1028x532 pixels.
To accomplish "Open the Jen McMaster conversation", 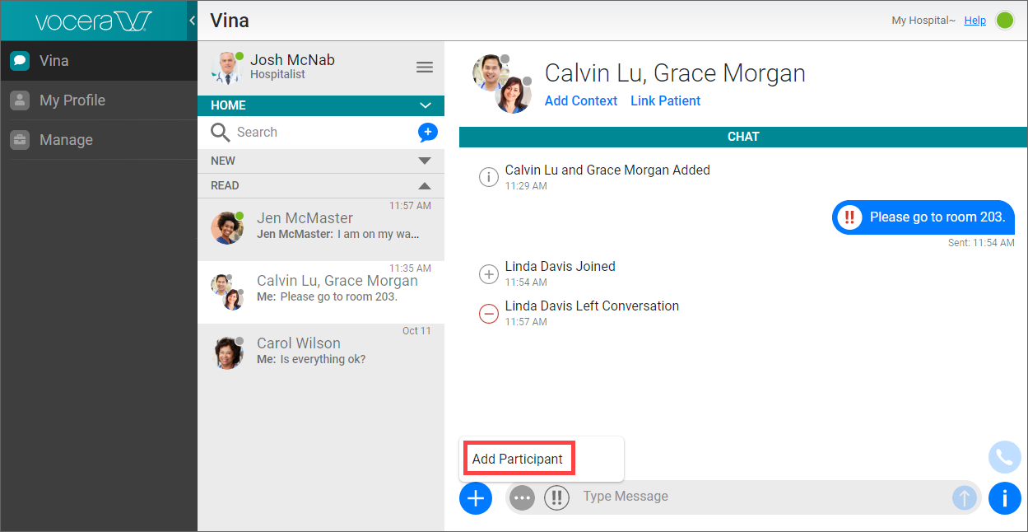I will click(x=321, y=230).
